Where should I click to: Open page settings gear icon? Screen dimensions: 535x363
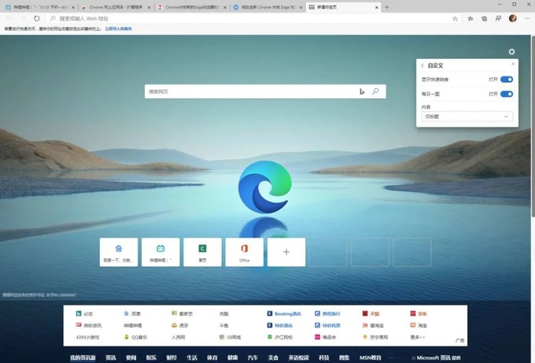click(x=511, y=51)
